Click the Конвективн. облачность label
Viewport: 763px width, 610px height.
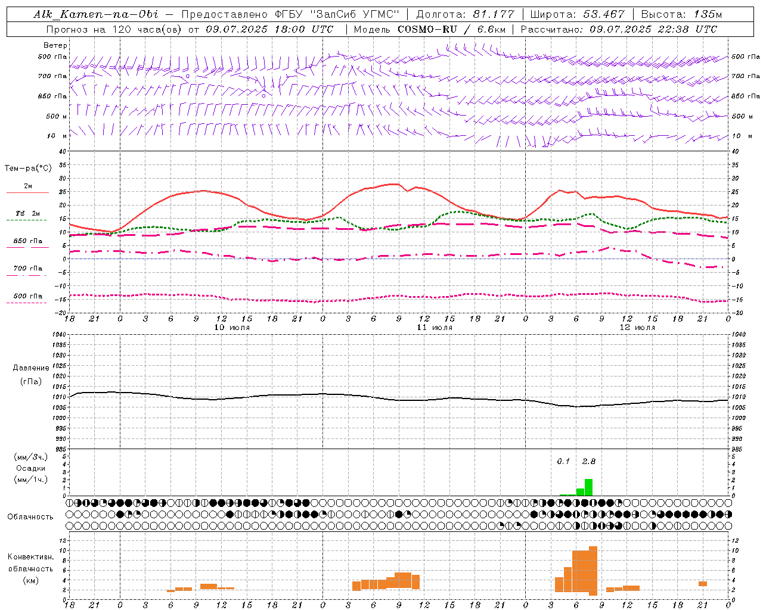[x=30, y=563]
